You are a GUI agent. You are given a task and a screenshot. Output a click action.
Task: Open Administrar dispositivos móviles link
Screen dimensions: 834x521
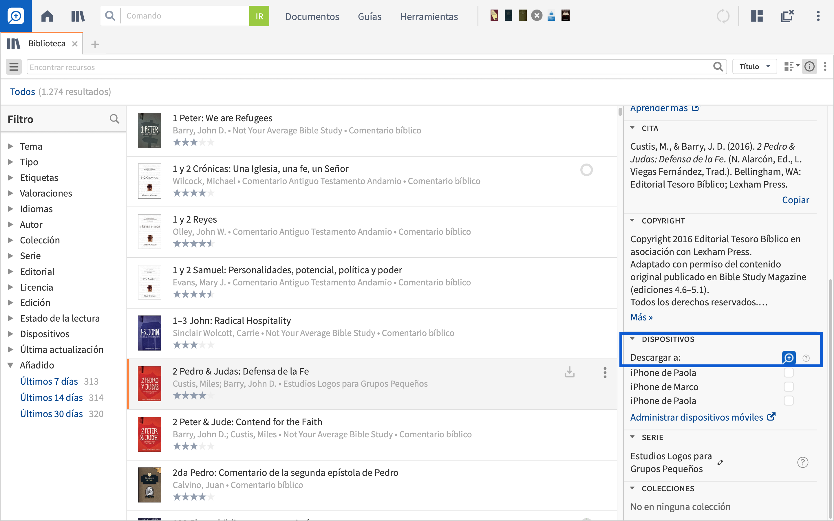pyautogui.click(x=703, y=417)
